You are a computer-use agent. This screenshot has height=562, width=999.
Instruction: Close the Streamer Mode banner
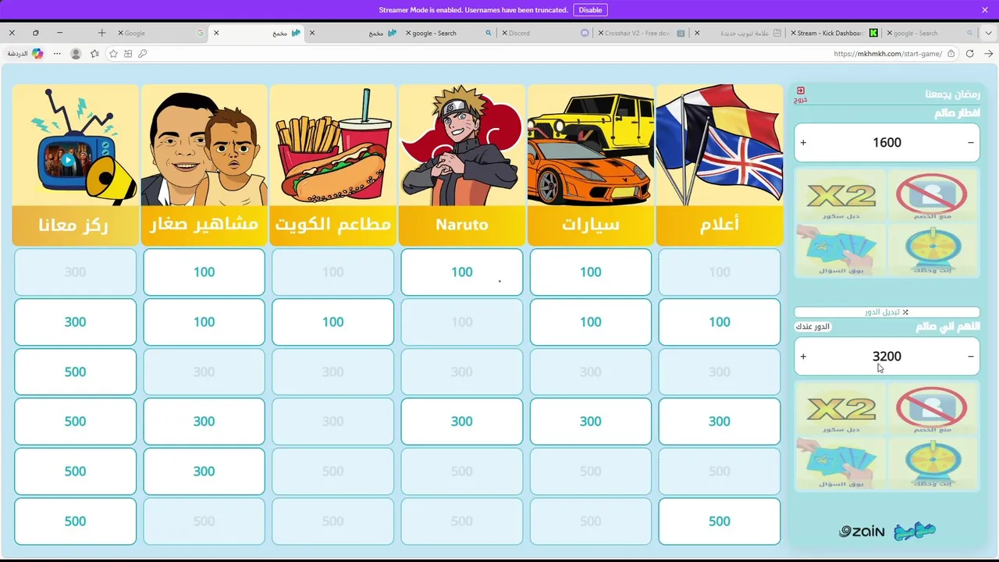click(985, 10)
